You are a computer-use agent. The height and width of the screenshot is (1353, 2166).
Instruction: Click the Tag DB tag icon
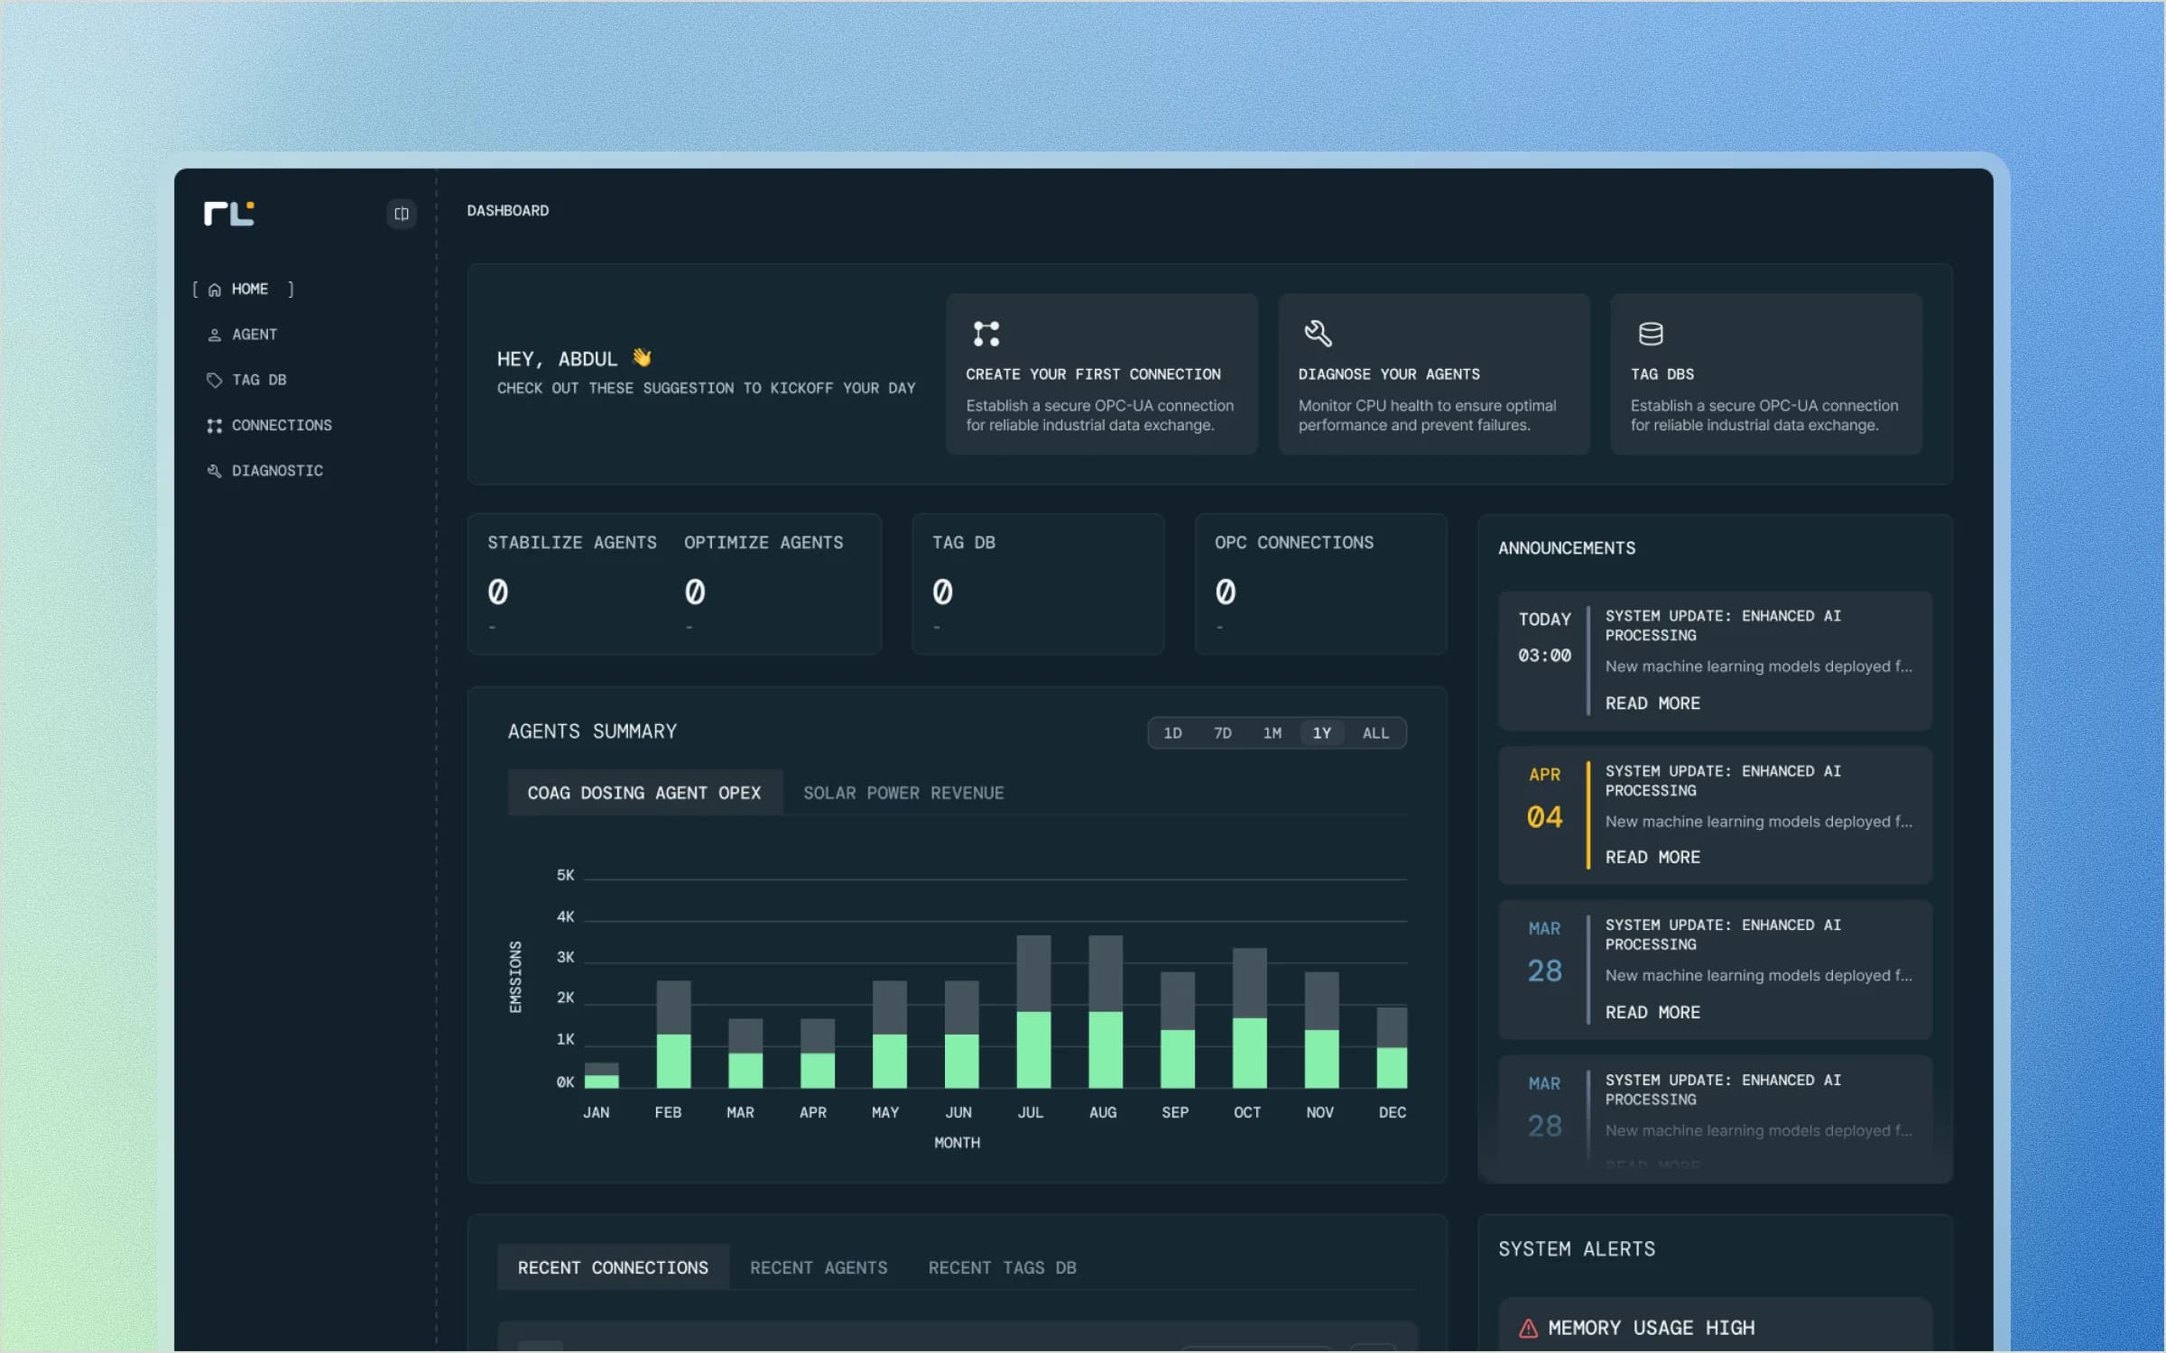point(215,380)
